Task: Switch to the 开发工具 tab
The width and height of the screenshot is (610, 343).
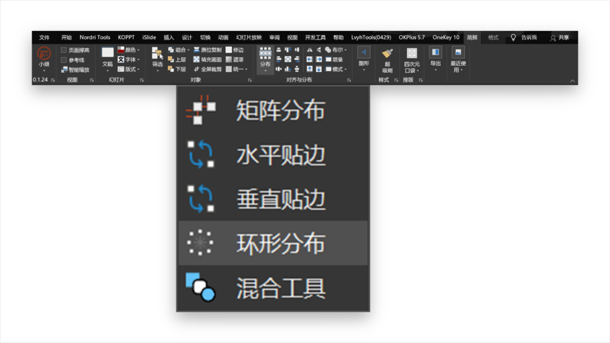Action: click(315, 37)
